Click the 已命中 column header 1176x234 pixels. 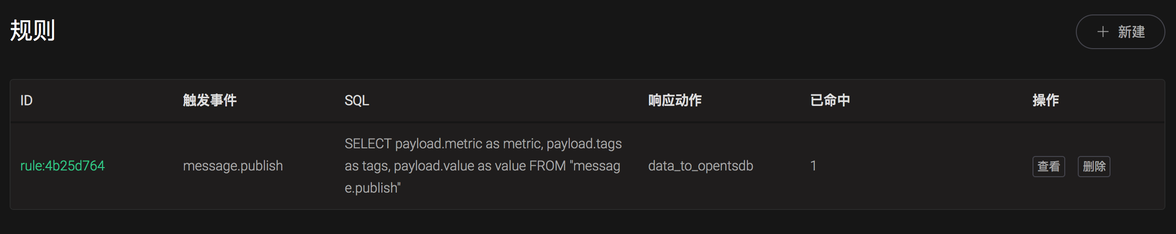click(x=830, y=100)
